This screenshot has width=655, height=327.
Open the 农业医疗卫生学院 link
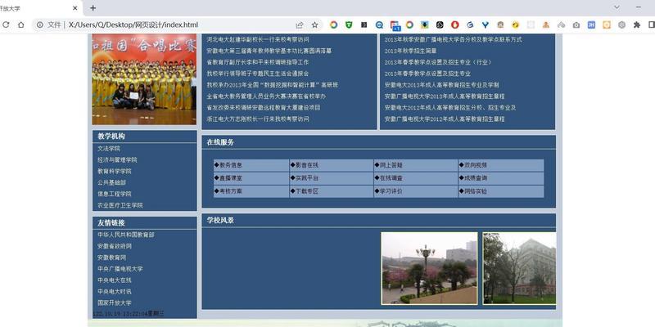pyautogui.click(x=120, y=205)
